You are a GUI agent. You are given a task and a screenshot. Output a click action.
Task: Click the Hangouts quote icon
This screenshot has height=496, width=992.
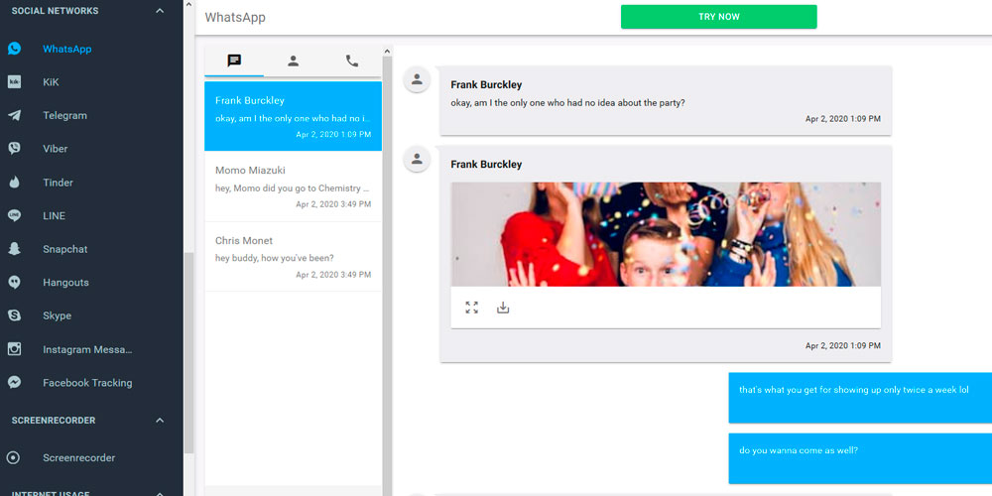(14, 283)
